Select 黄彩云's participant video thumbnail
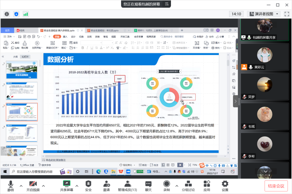The width and height of the screenshot is (292, 194). (265, 57)
